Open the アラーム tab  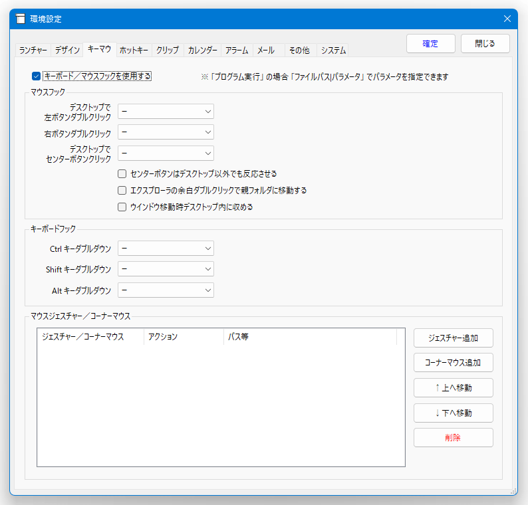(x=237, y=50)
